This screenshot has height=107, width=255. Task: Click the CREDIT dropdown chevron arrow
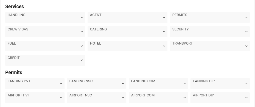82,60
